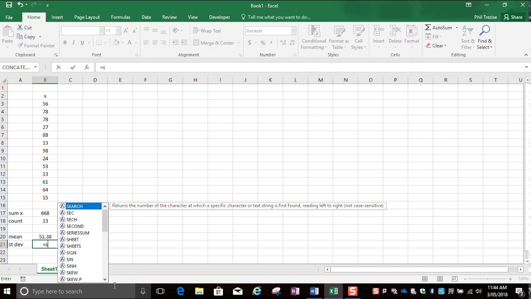Image resolution: width=531 pixels, height=299 pixels.
Task: Open File Explorer from the taskbar
Action: (200, 291)
